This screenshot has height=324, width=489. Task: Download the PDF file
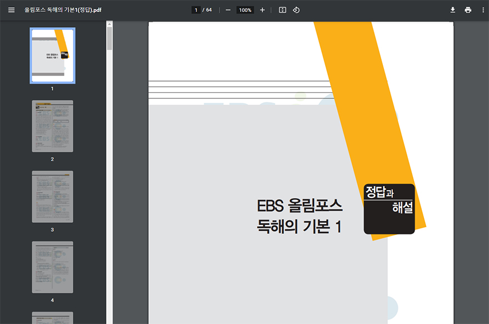click(x=452, y=10)
